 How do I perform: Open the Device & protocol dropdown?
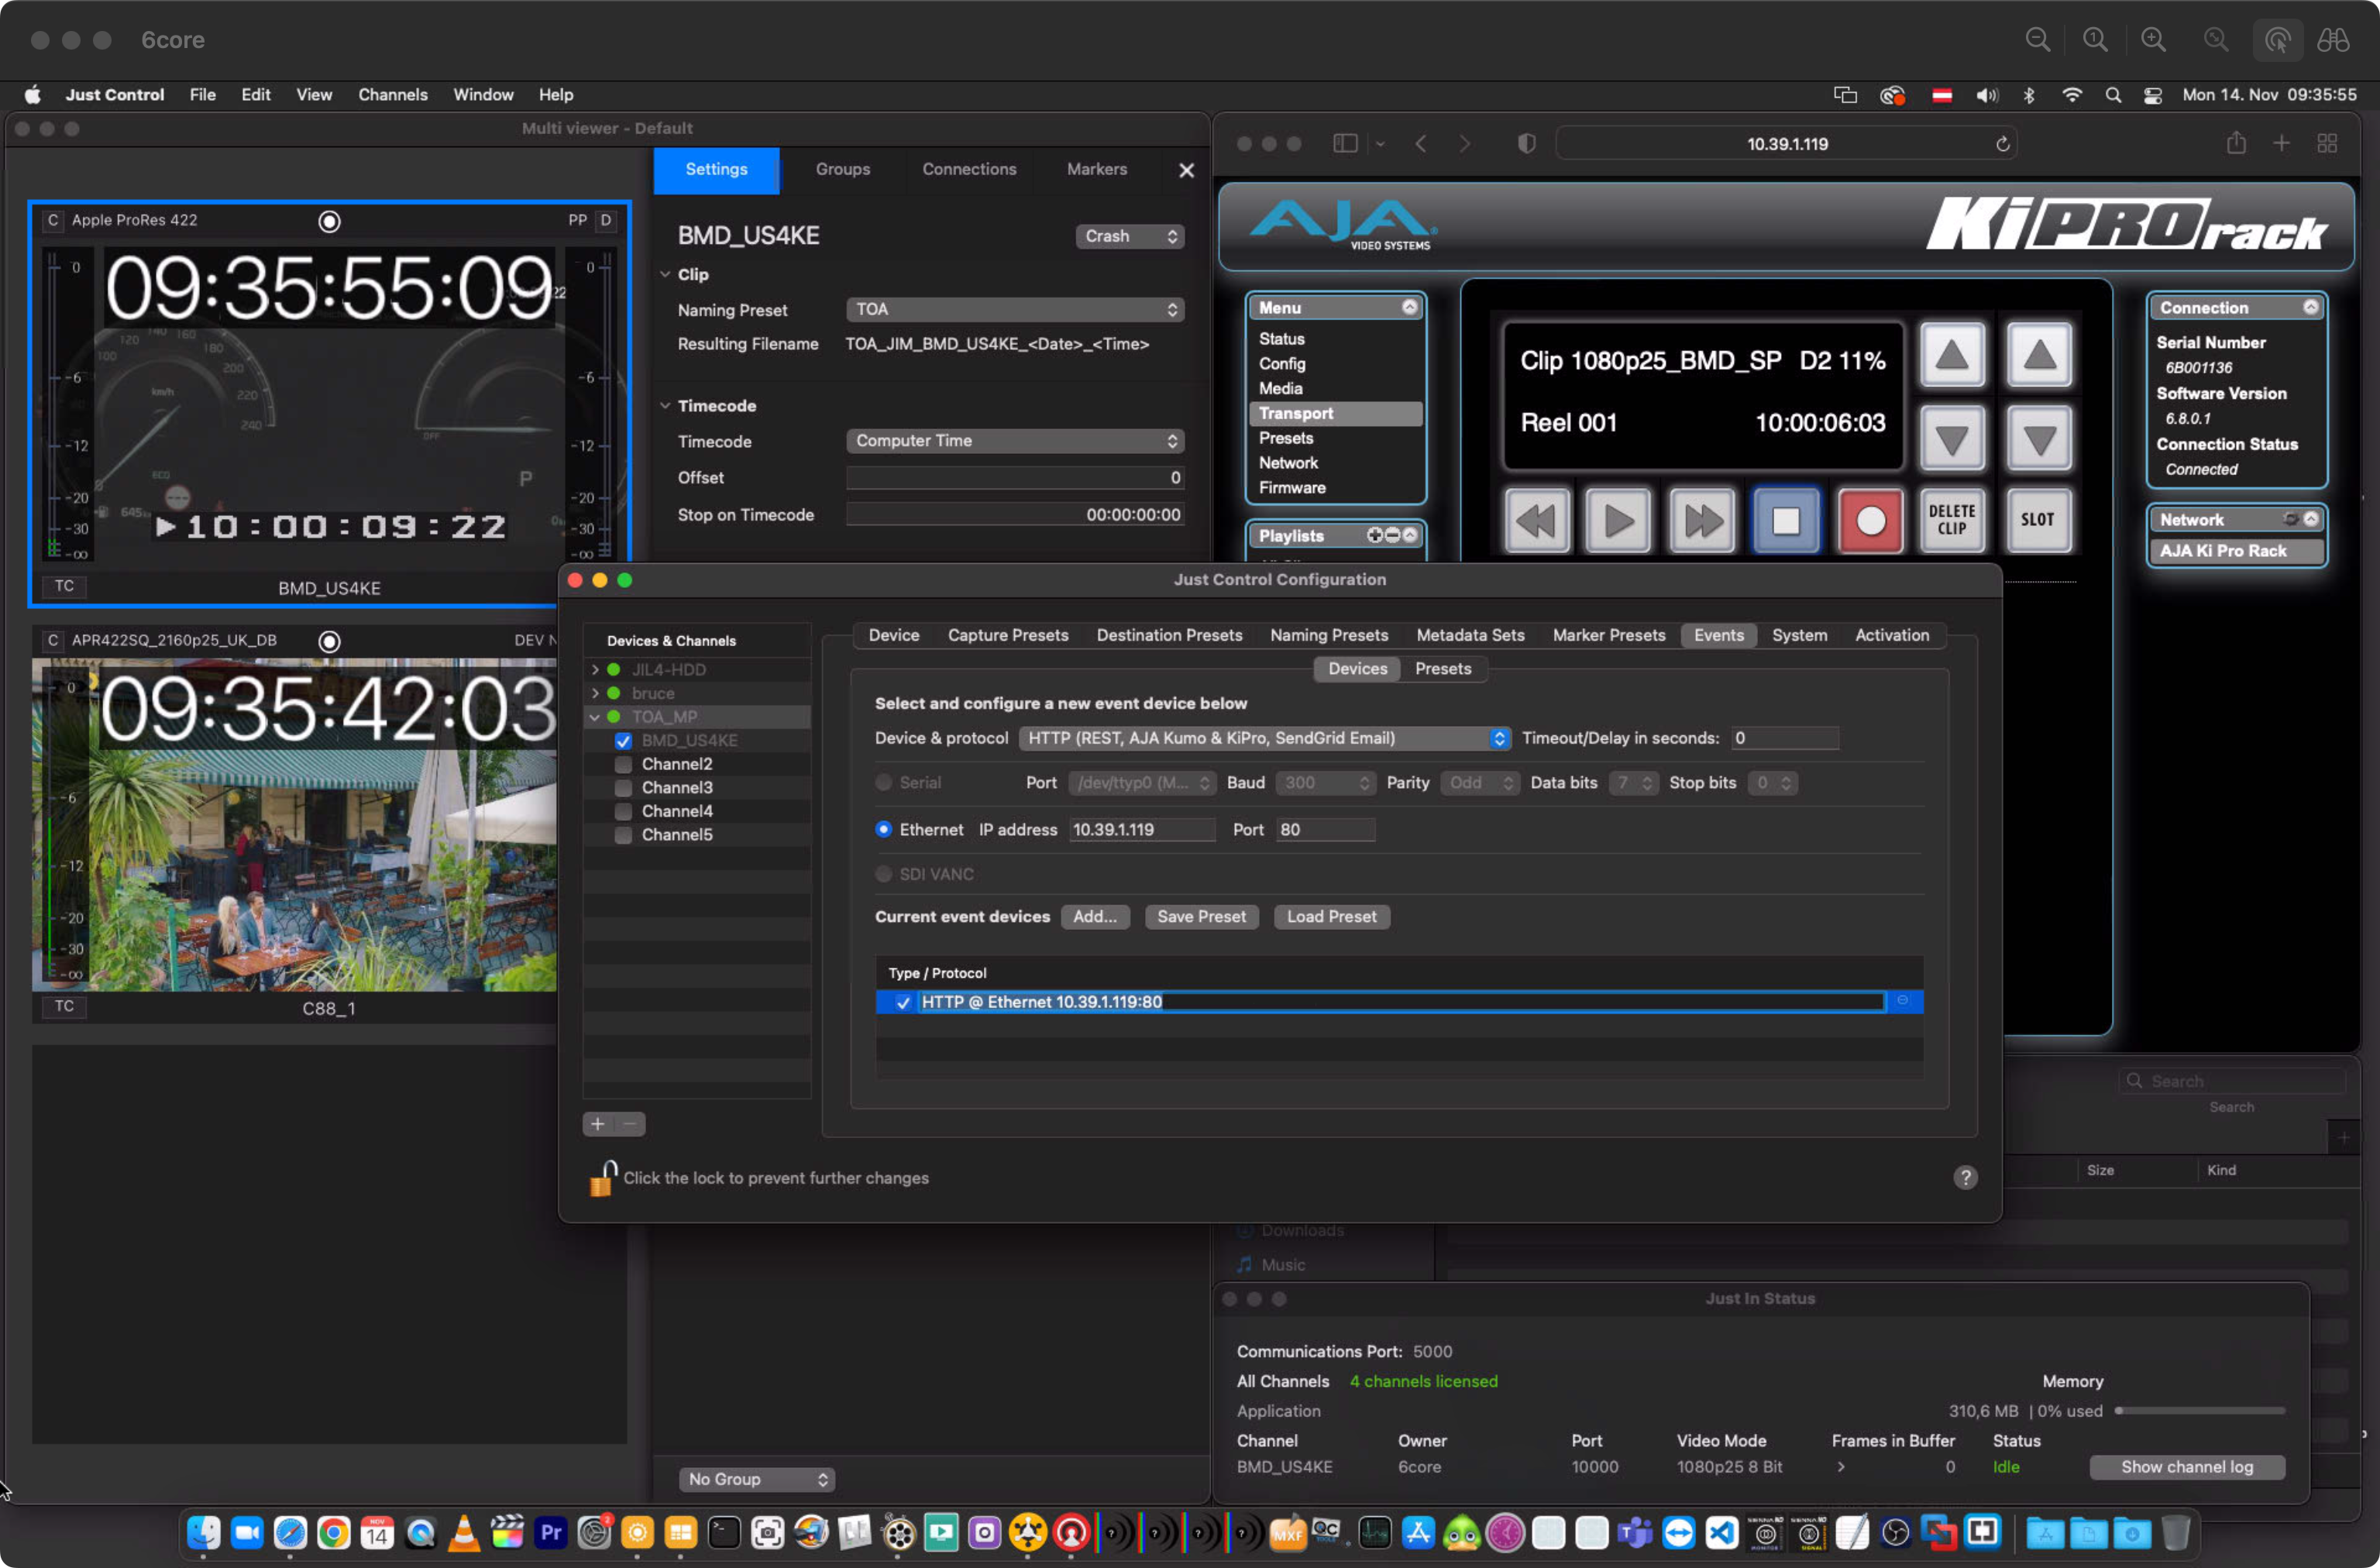click(x=1264, y=738)
